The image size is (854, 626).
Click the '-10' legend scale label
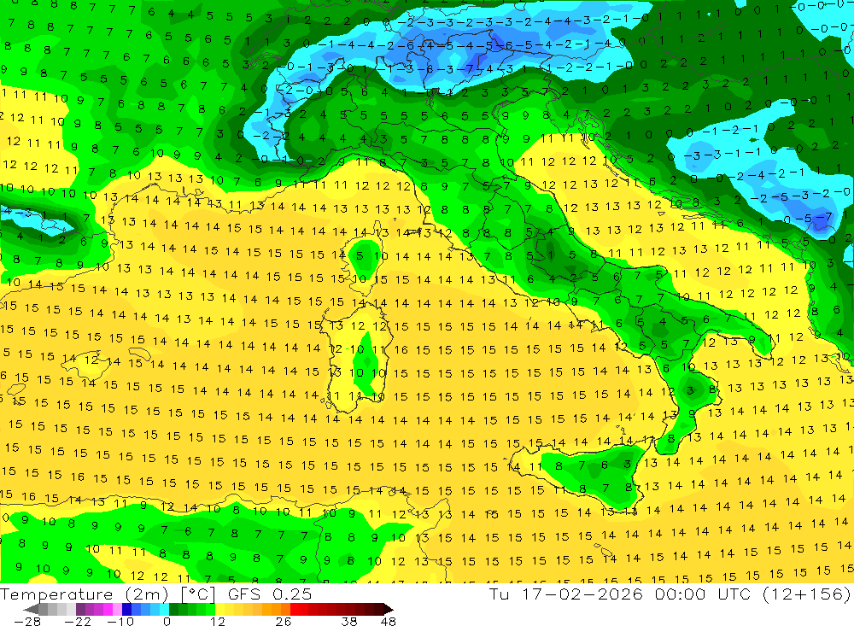pos(120,621)
